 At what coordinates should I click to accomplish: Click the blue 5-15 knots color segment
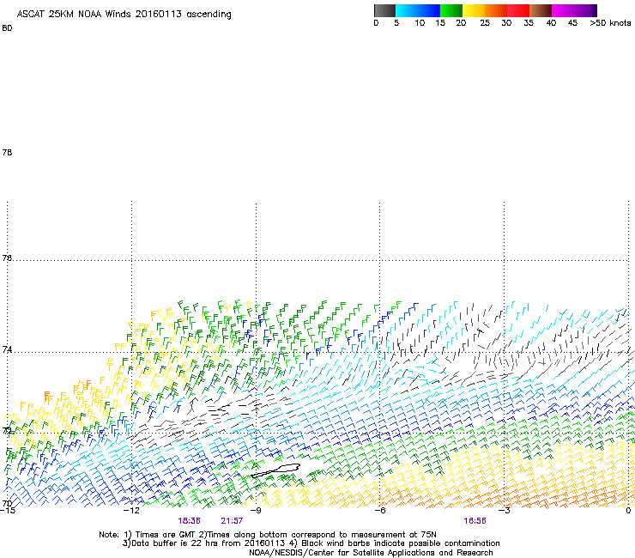pos(418,10)
